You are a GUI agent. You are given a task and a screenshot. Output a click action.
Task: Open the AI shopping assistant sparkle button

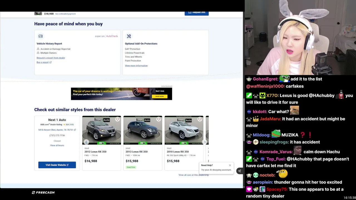(239, 171)
